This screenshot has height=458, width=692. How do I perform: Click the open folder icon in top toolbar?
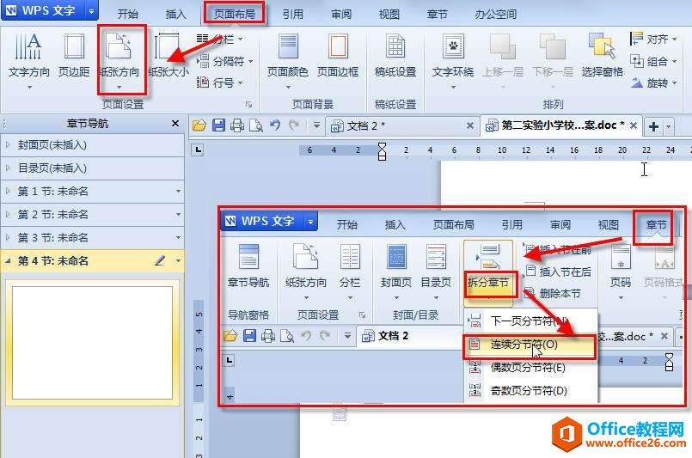199,125
